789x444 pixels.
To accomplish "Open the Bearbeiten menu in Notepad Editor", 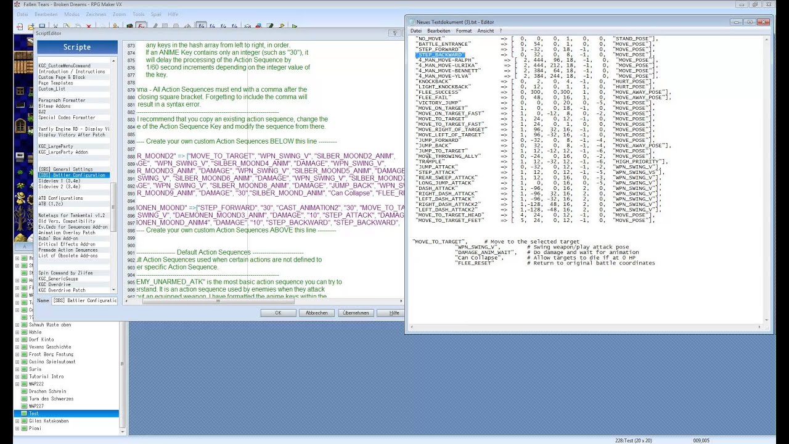I will tap(439, 30).
